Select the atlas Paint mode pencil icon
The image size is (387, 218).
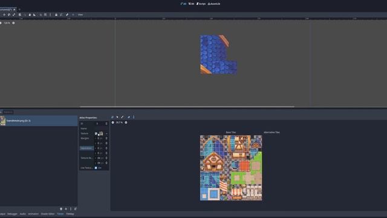coord(122,117)
